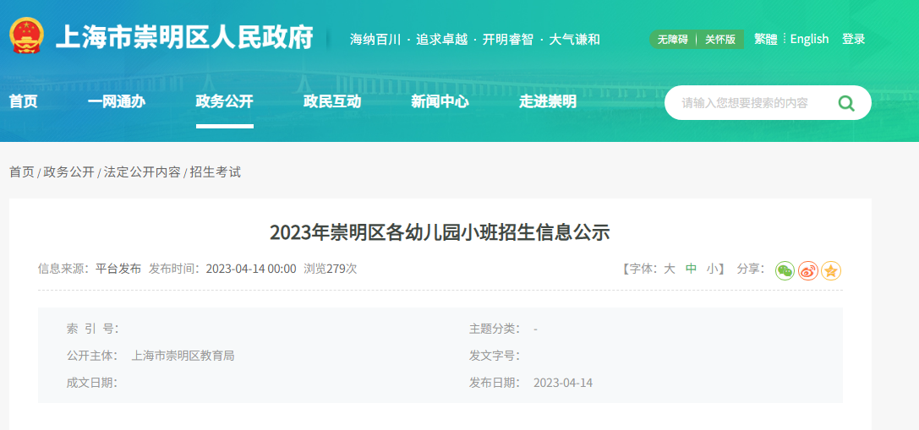Open the 新闻中心 menu
919x430 pixels.
(x=440, y=101)
